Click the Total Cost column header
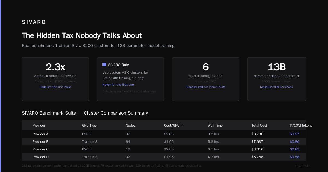The height and width of the screenshot is (172, 328). click(259, 126)
